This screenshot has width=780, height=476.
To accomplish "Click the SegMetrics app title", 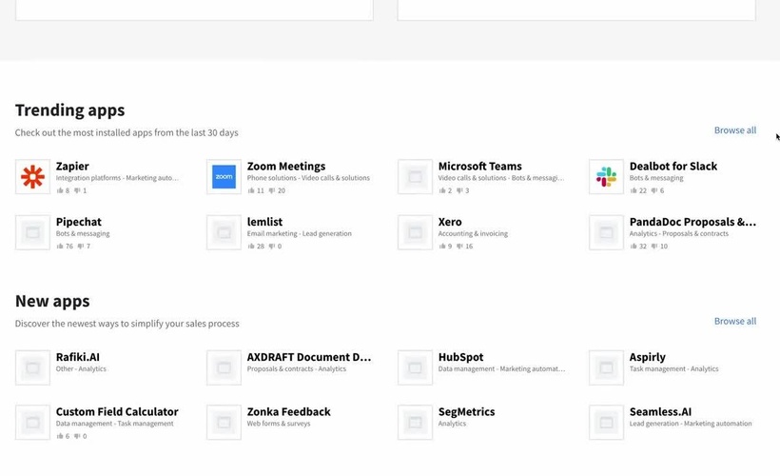I will tap(466, 412).
